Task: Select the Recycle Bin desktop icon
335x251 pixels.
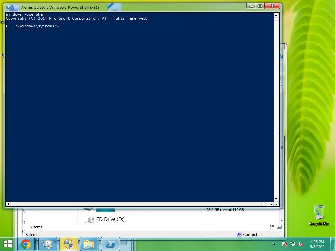Action: click(x=319, y=215)
